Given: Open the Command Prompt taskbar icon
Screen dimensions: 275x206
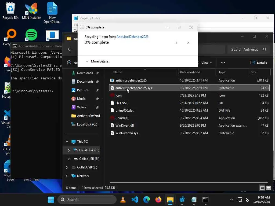Looking at the screenshot, I should click(x=205, y=200).
